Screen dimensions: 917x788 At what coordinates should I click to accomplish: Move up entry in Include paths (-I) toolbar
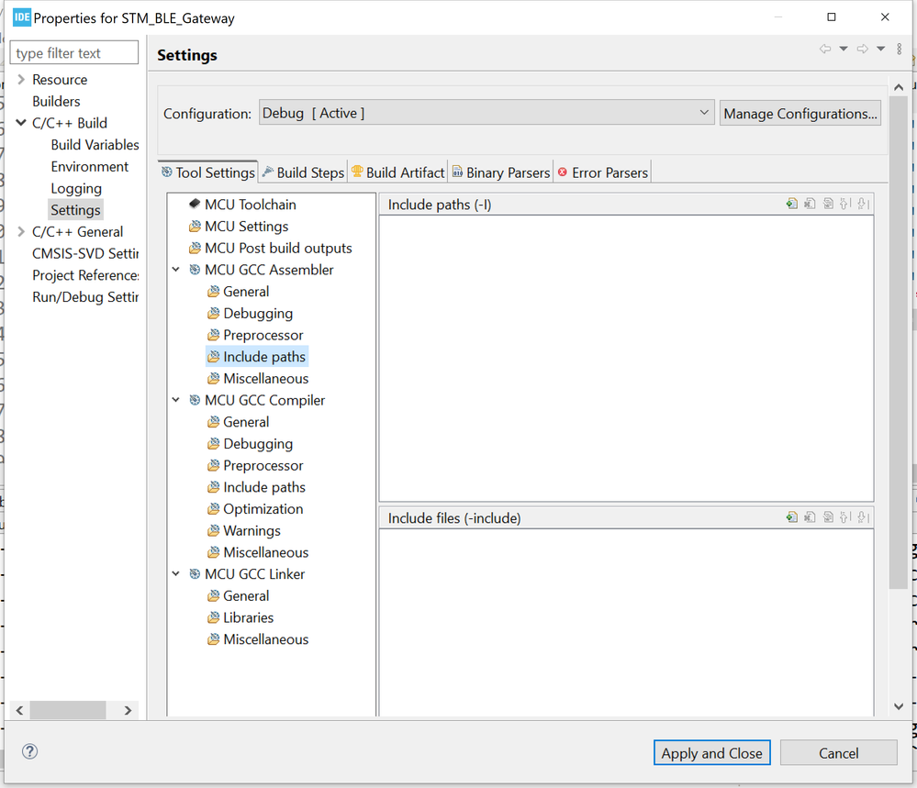point(845,204)
